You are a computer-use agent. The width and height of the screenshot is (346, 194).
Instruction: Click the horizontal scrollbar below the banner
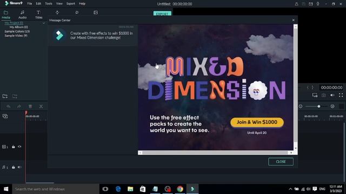216,153
